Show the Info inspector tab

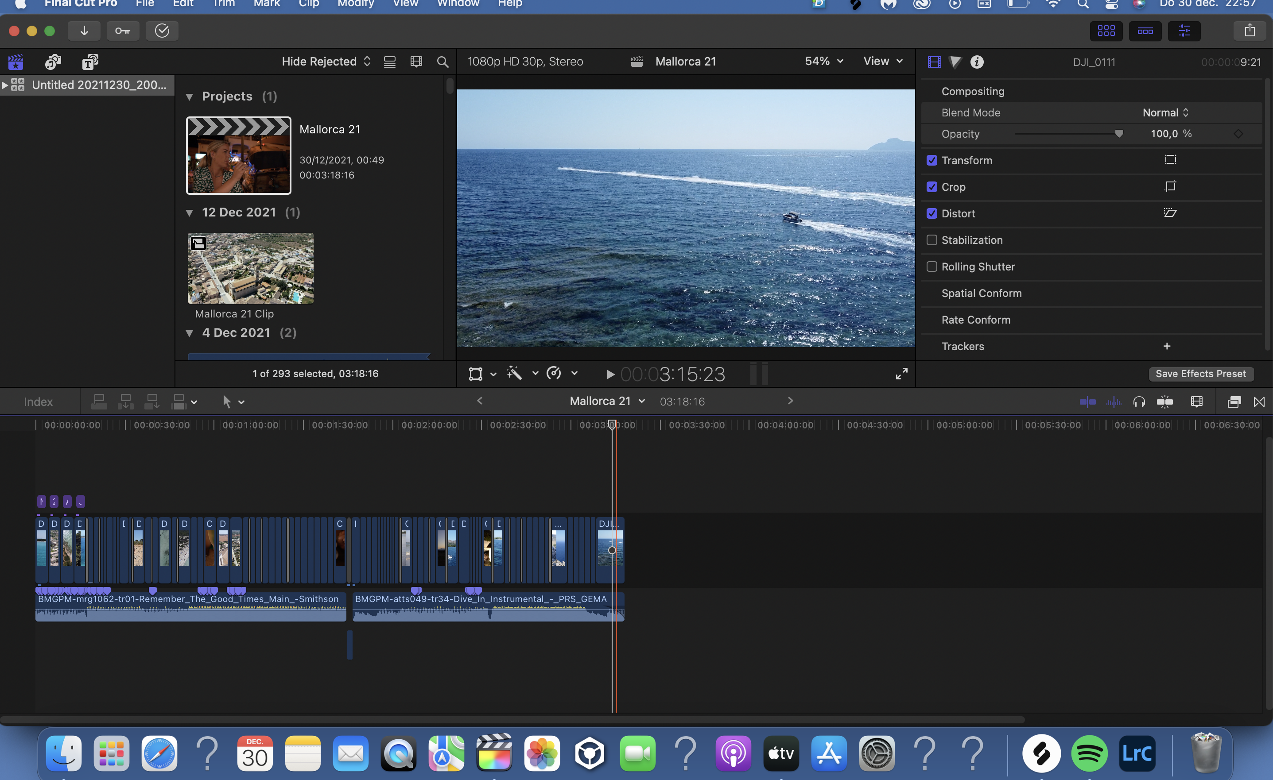[976, 62]
